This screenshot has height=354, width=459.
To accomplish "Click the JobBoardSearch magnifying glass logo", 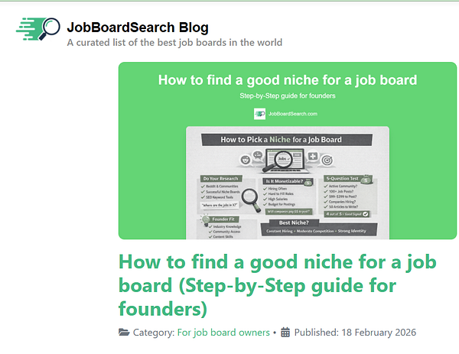I will pos(38,28).
